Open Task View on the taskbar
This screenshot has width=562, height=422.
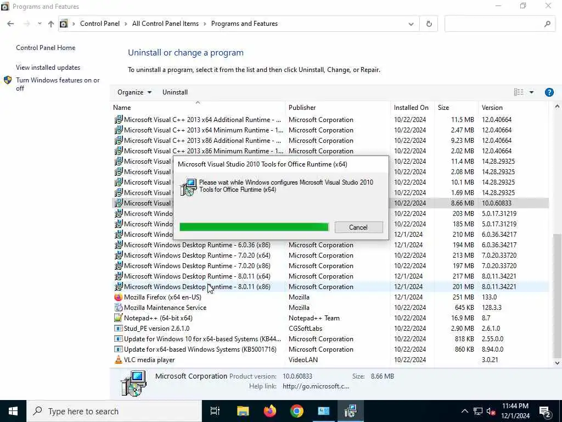[x=215, y=411]
